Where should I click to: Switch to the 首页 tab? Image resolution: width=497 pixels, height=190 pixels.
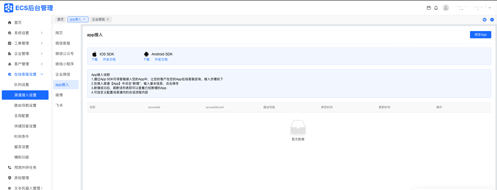(60, 19)
